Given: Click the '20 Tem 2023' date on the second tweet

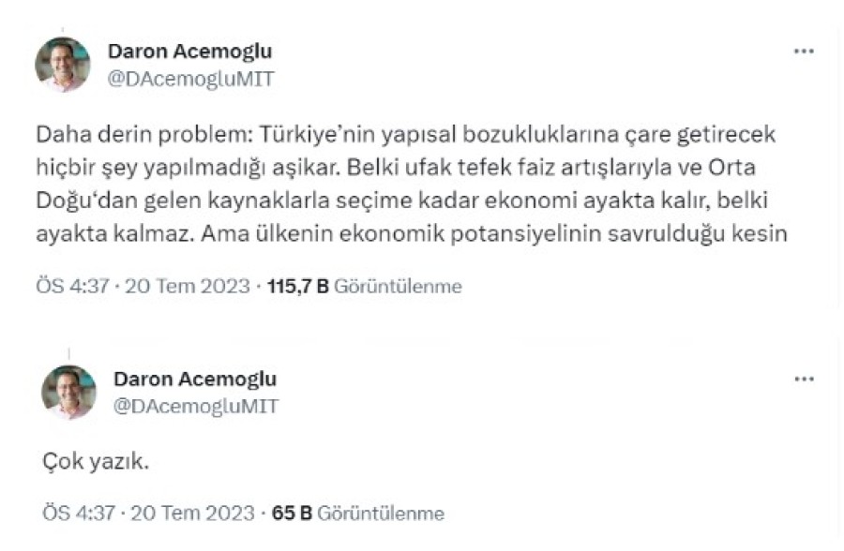Looking at the screenshot, I should point(193,514).
